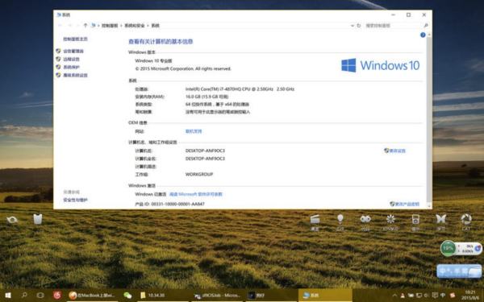Click the Change product key link
The image size is (484, 302).
coord(404,204)
